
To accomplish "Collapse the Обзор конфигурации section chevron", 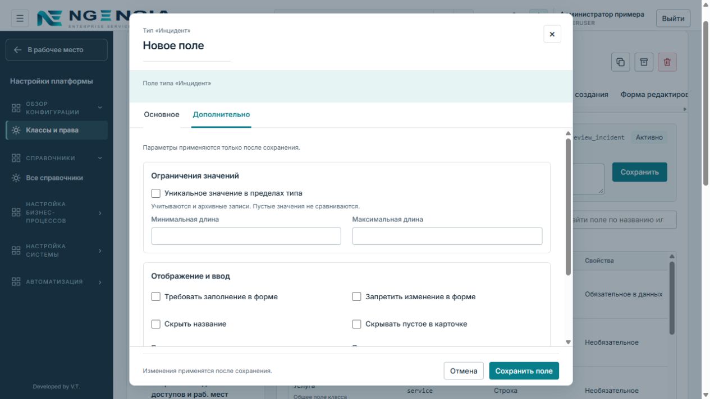I will (x=100, y=108).
